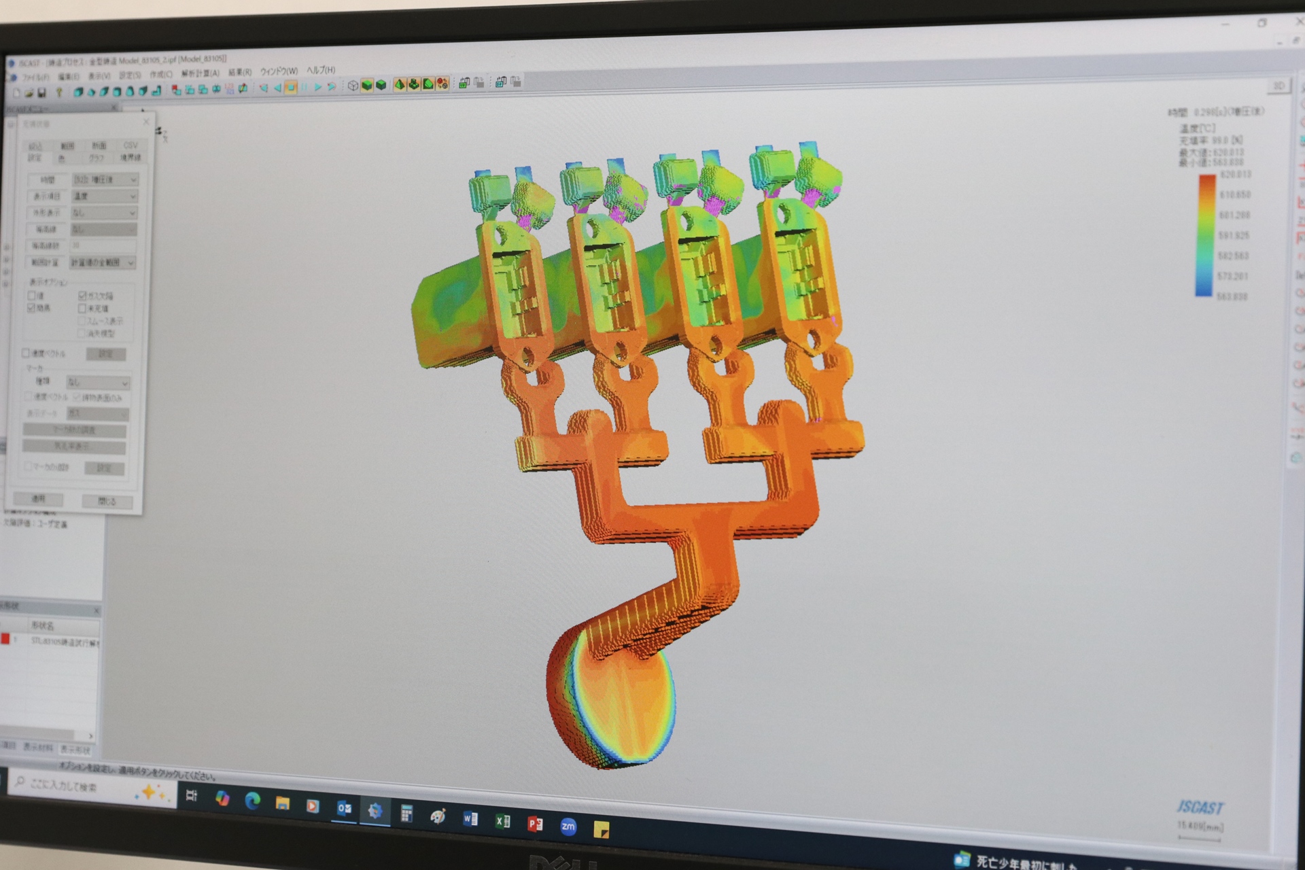
Task: Click the temperature color scale bar
Action: coord(1205,236)
